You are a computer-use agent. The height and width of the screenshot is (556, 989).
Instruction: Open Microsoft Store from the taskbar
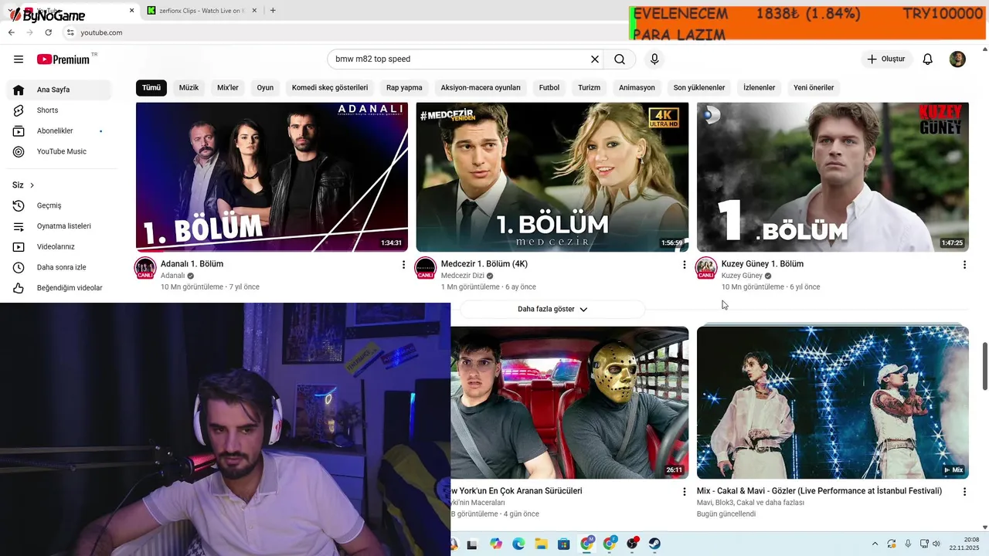[x=564, y=544]
